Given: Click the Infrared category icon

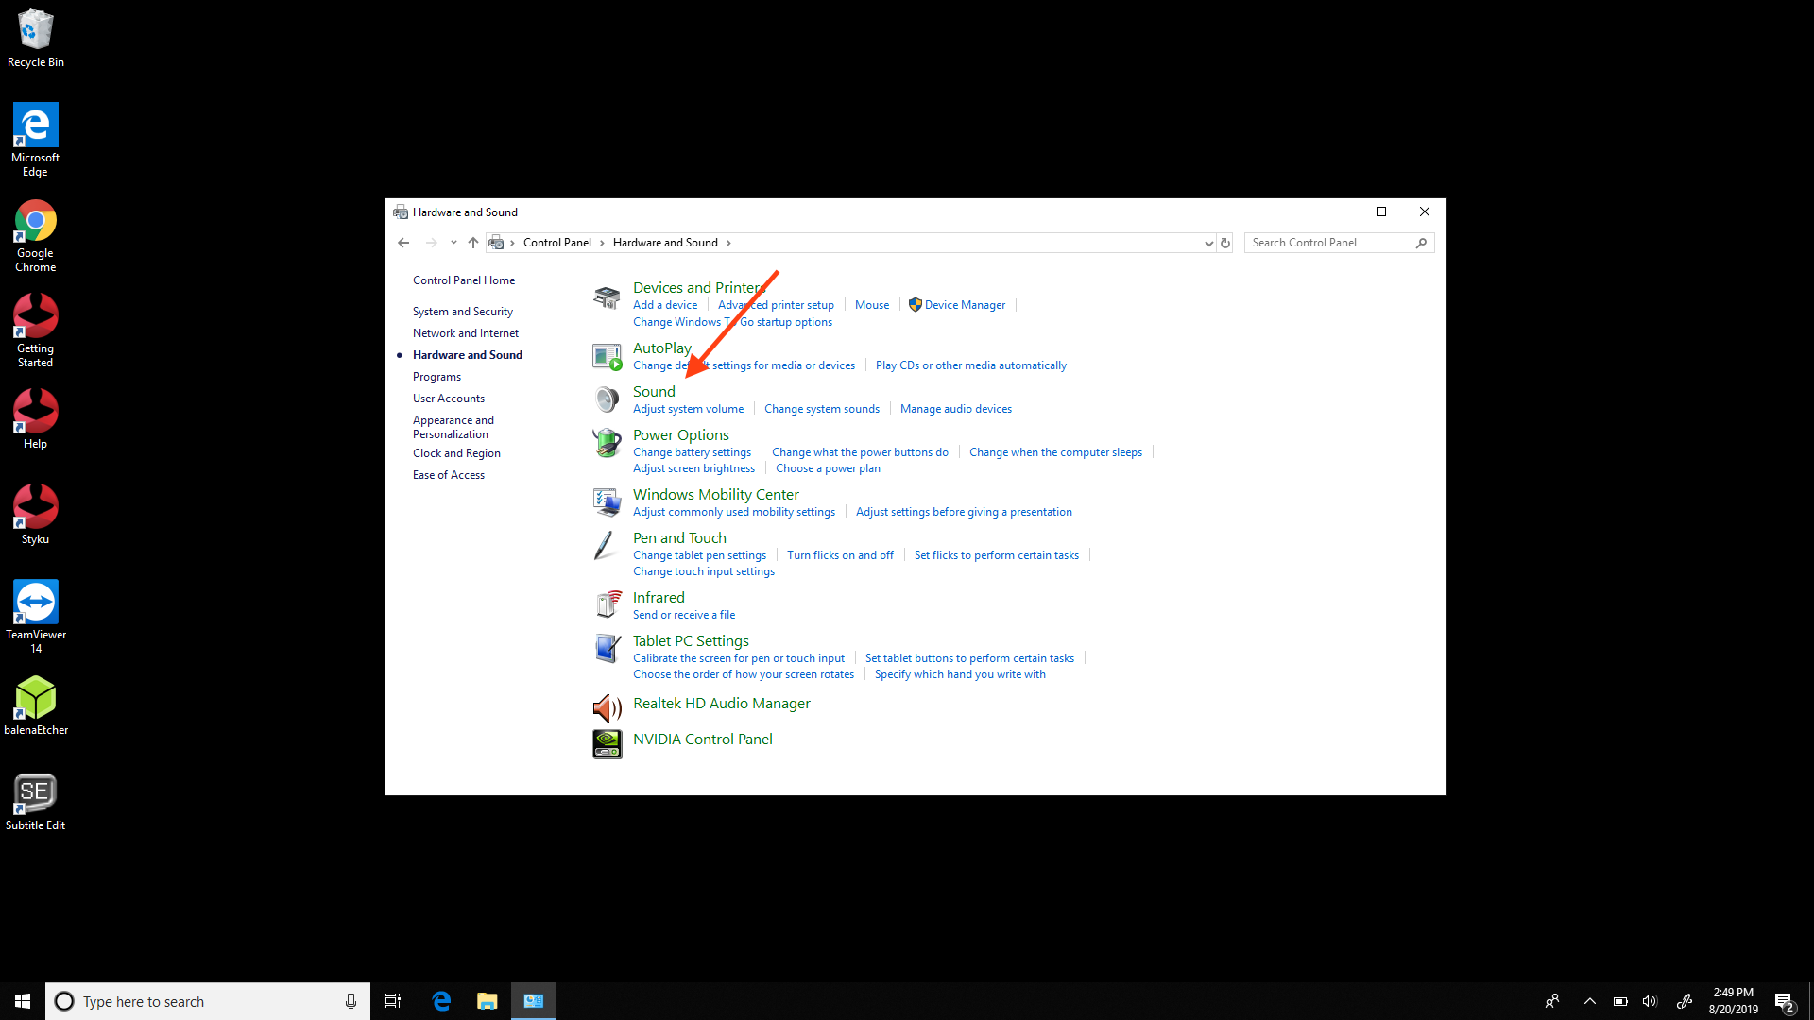Looking at the screenshot, I should (607, 604).
